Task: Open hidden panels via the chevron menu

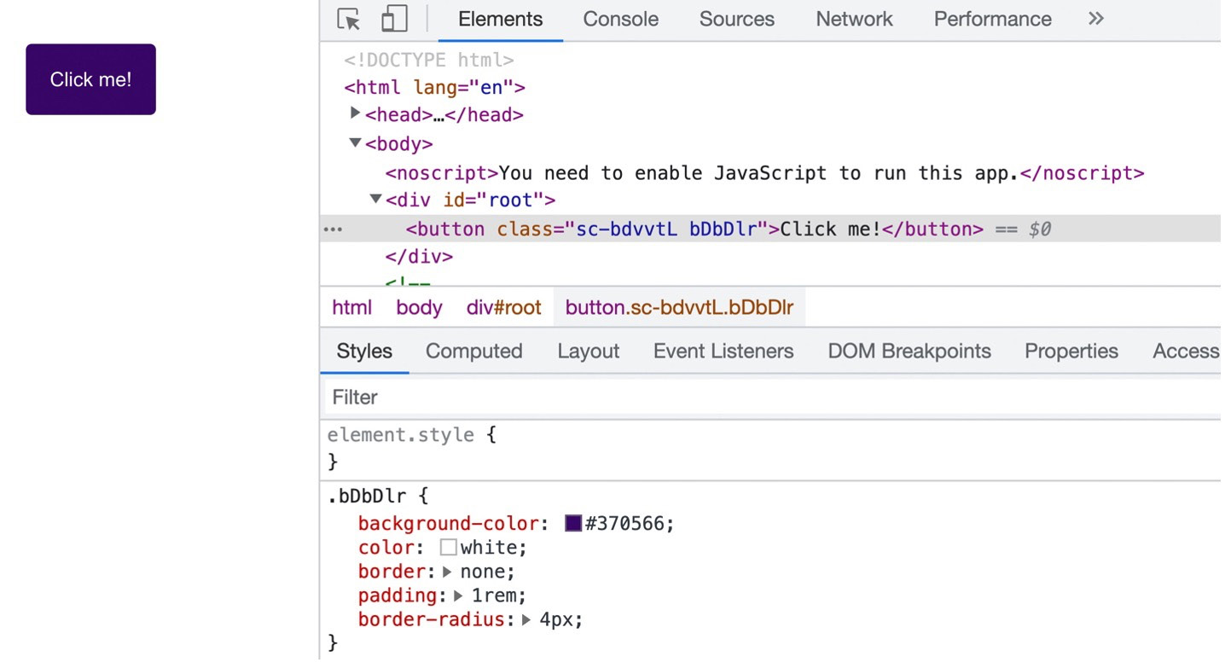Action: coord(1095,19)
